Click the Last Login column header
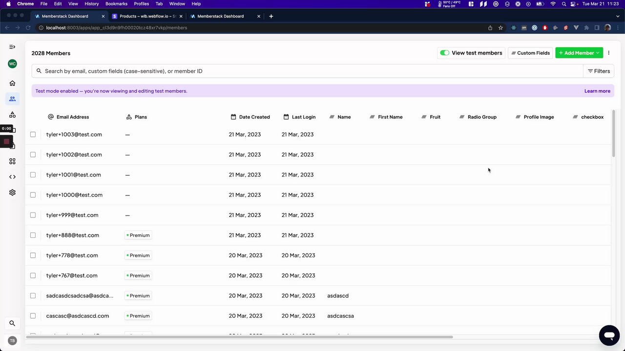The image size is (625, 351). point(299,117)
